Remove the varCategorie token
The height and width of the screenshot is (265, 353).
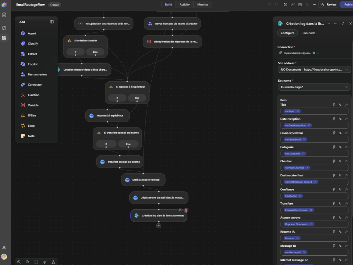pos(303,153)
